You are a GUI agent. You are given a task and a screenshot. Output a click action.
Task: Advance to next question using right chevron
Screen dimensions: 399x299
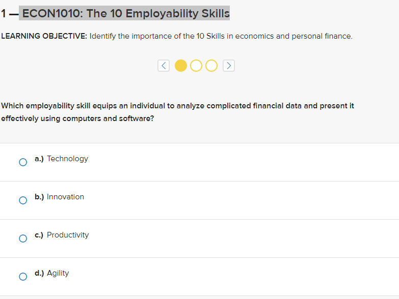point(228,66)
